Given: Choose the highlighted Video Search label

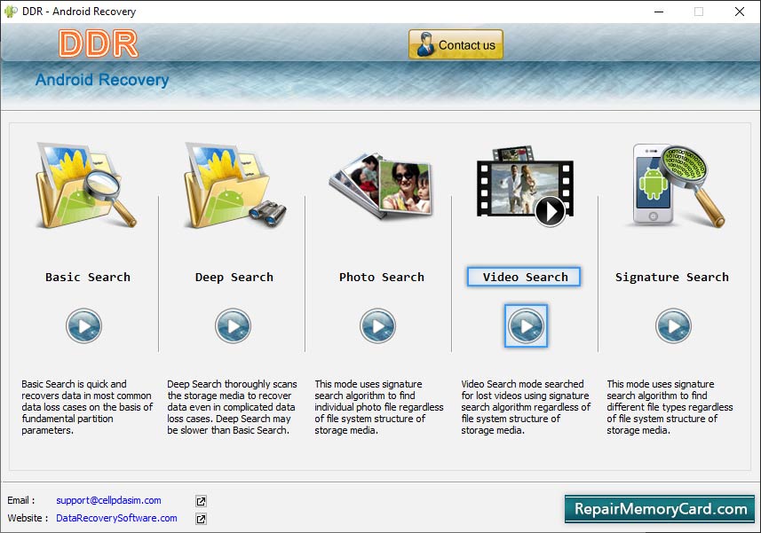Looking at the screenshot, I should tap(524, 278).
